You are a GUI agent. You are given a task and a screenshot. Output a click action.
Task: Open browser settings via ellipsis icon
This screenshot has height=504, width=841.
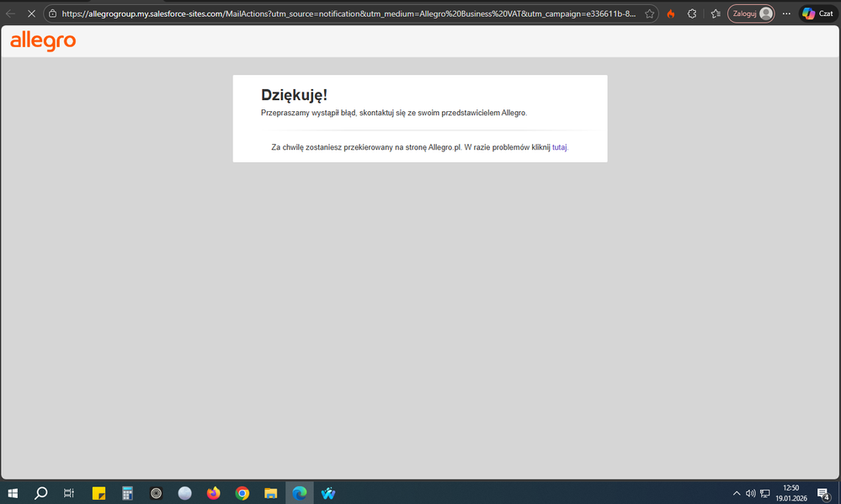pyautogui.click(x=785, y=13)
